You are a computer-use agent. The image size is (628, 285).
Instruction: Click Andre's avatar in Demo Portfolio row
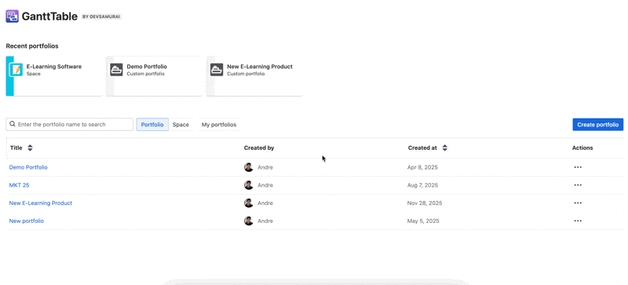click(249, 167)
